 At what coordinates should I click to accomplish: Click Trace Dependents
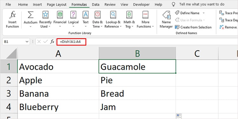coord(228,20)
